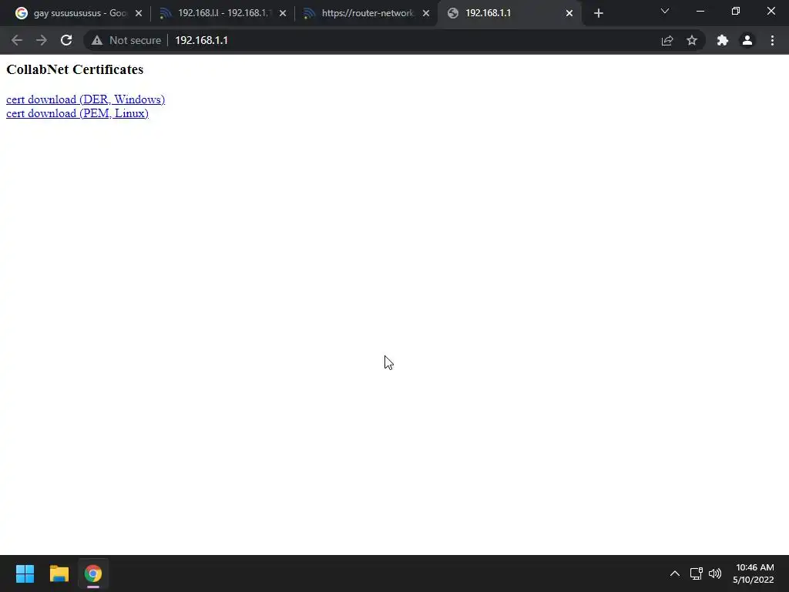Viewport: 789px width, 592px height.
Task: Open Chrome three-dot menu
Action: tap(772, 40)
